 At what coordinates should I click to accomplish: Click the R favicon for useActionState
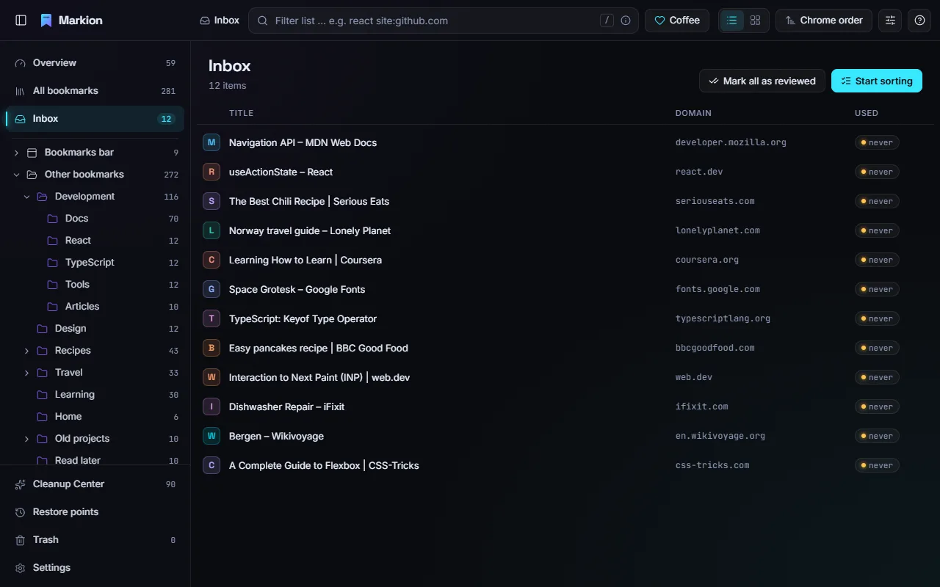coord(211,172)
